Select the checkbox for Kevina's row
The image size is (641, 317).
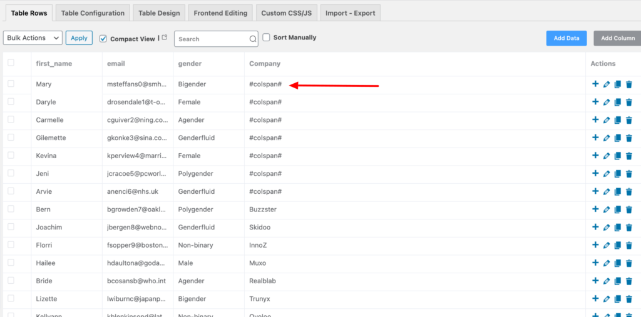click(x=11, y=155)
